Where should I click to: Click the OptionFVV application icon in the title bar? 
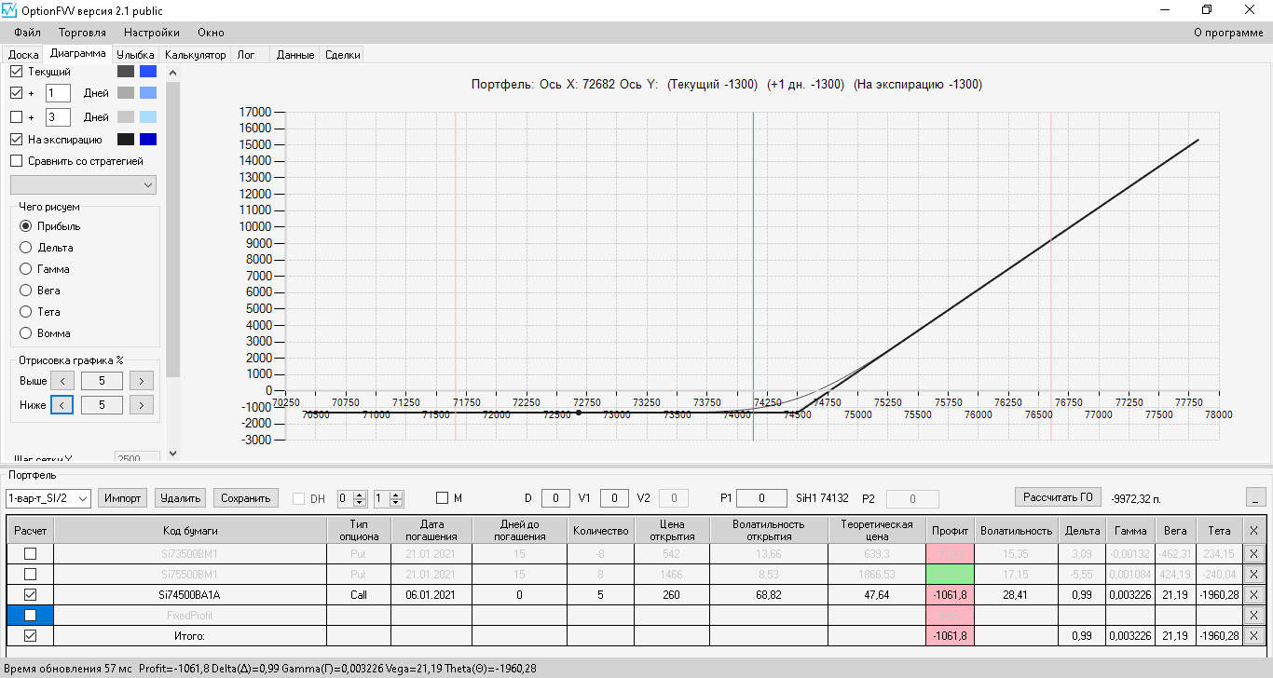point(10,11)
